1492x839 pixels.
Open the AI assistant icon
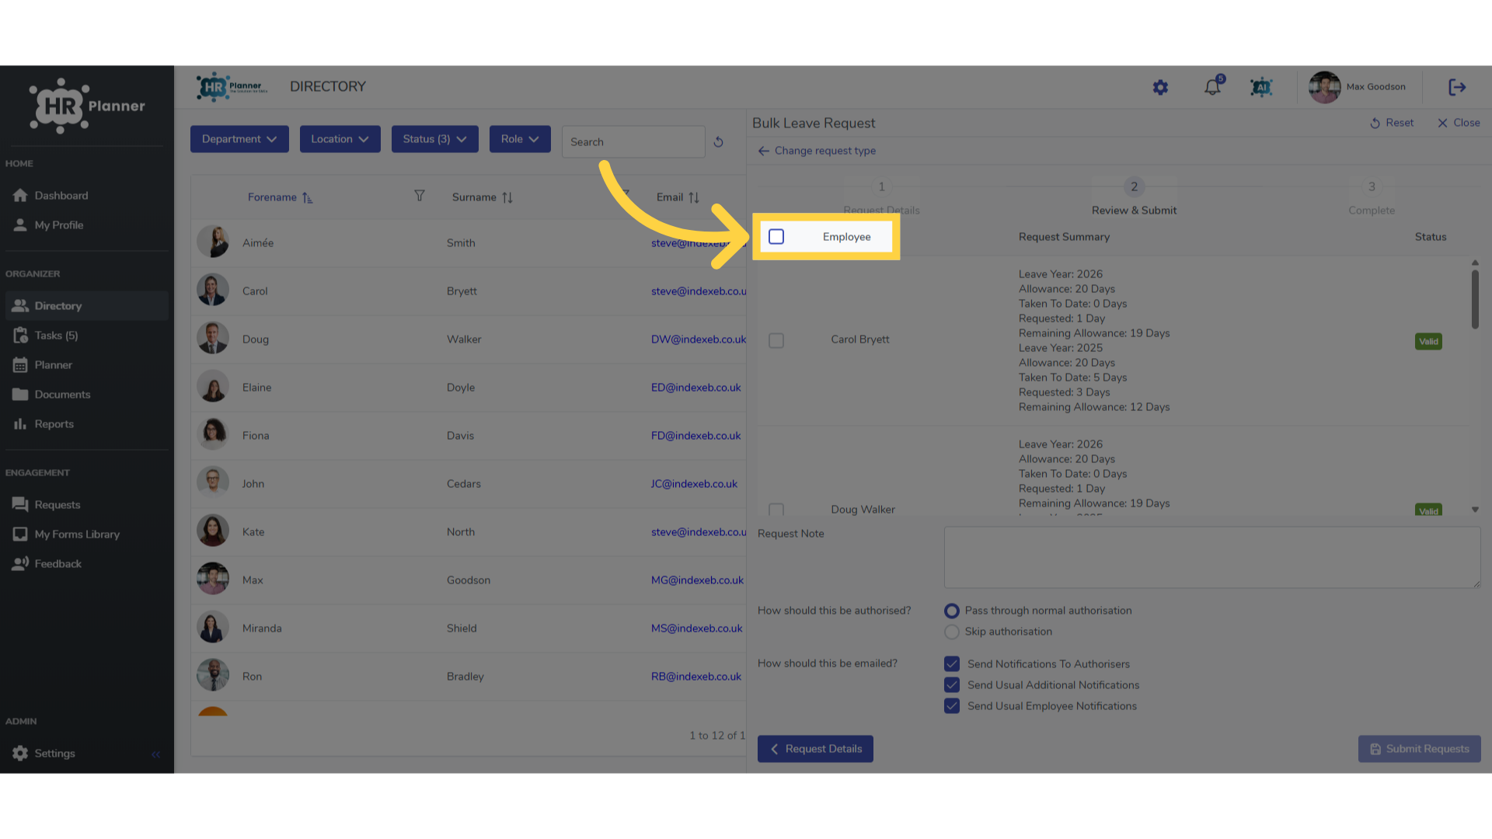point(1261,88)
